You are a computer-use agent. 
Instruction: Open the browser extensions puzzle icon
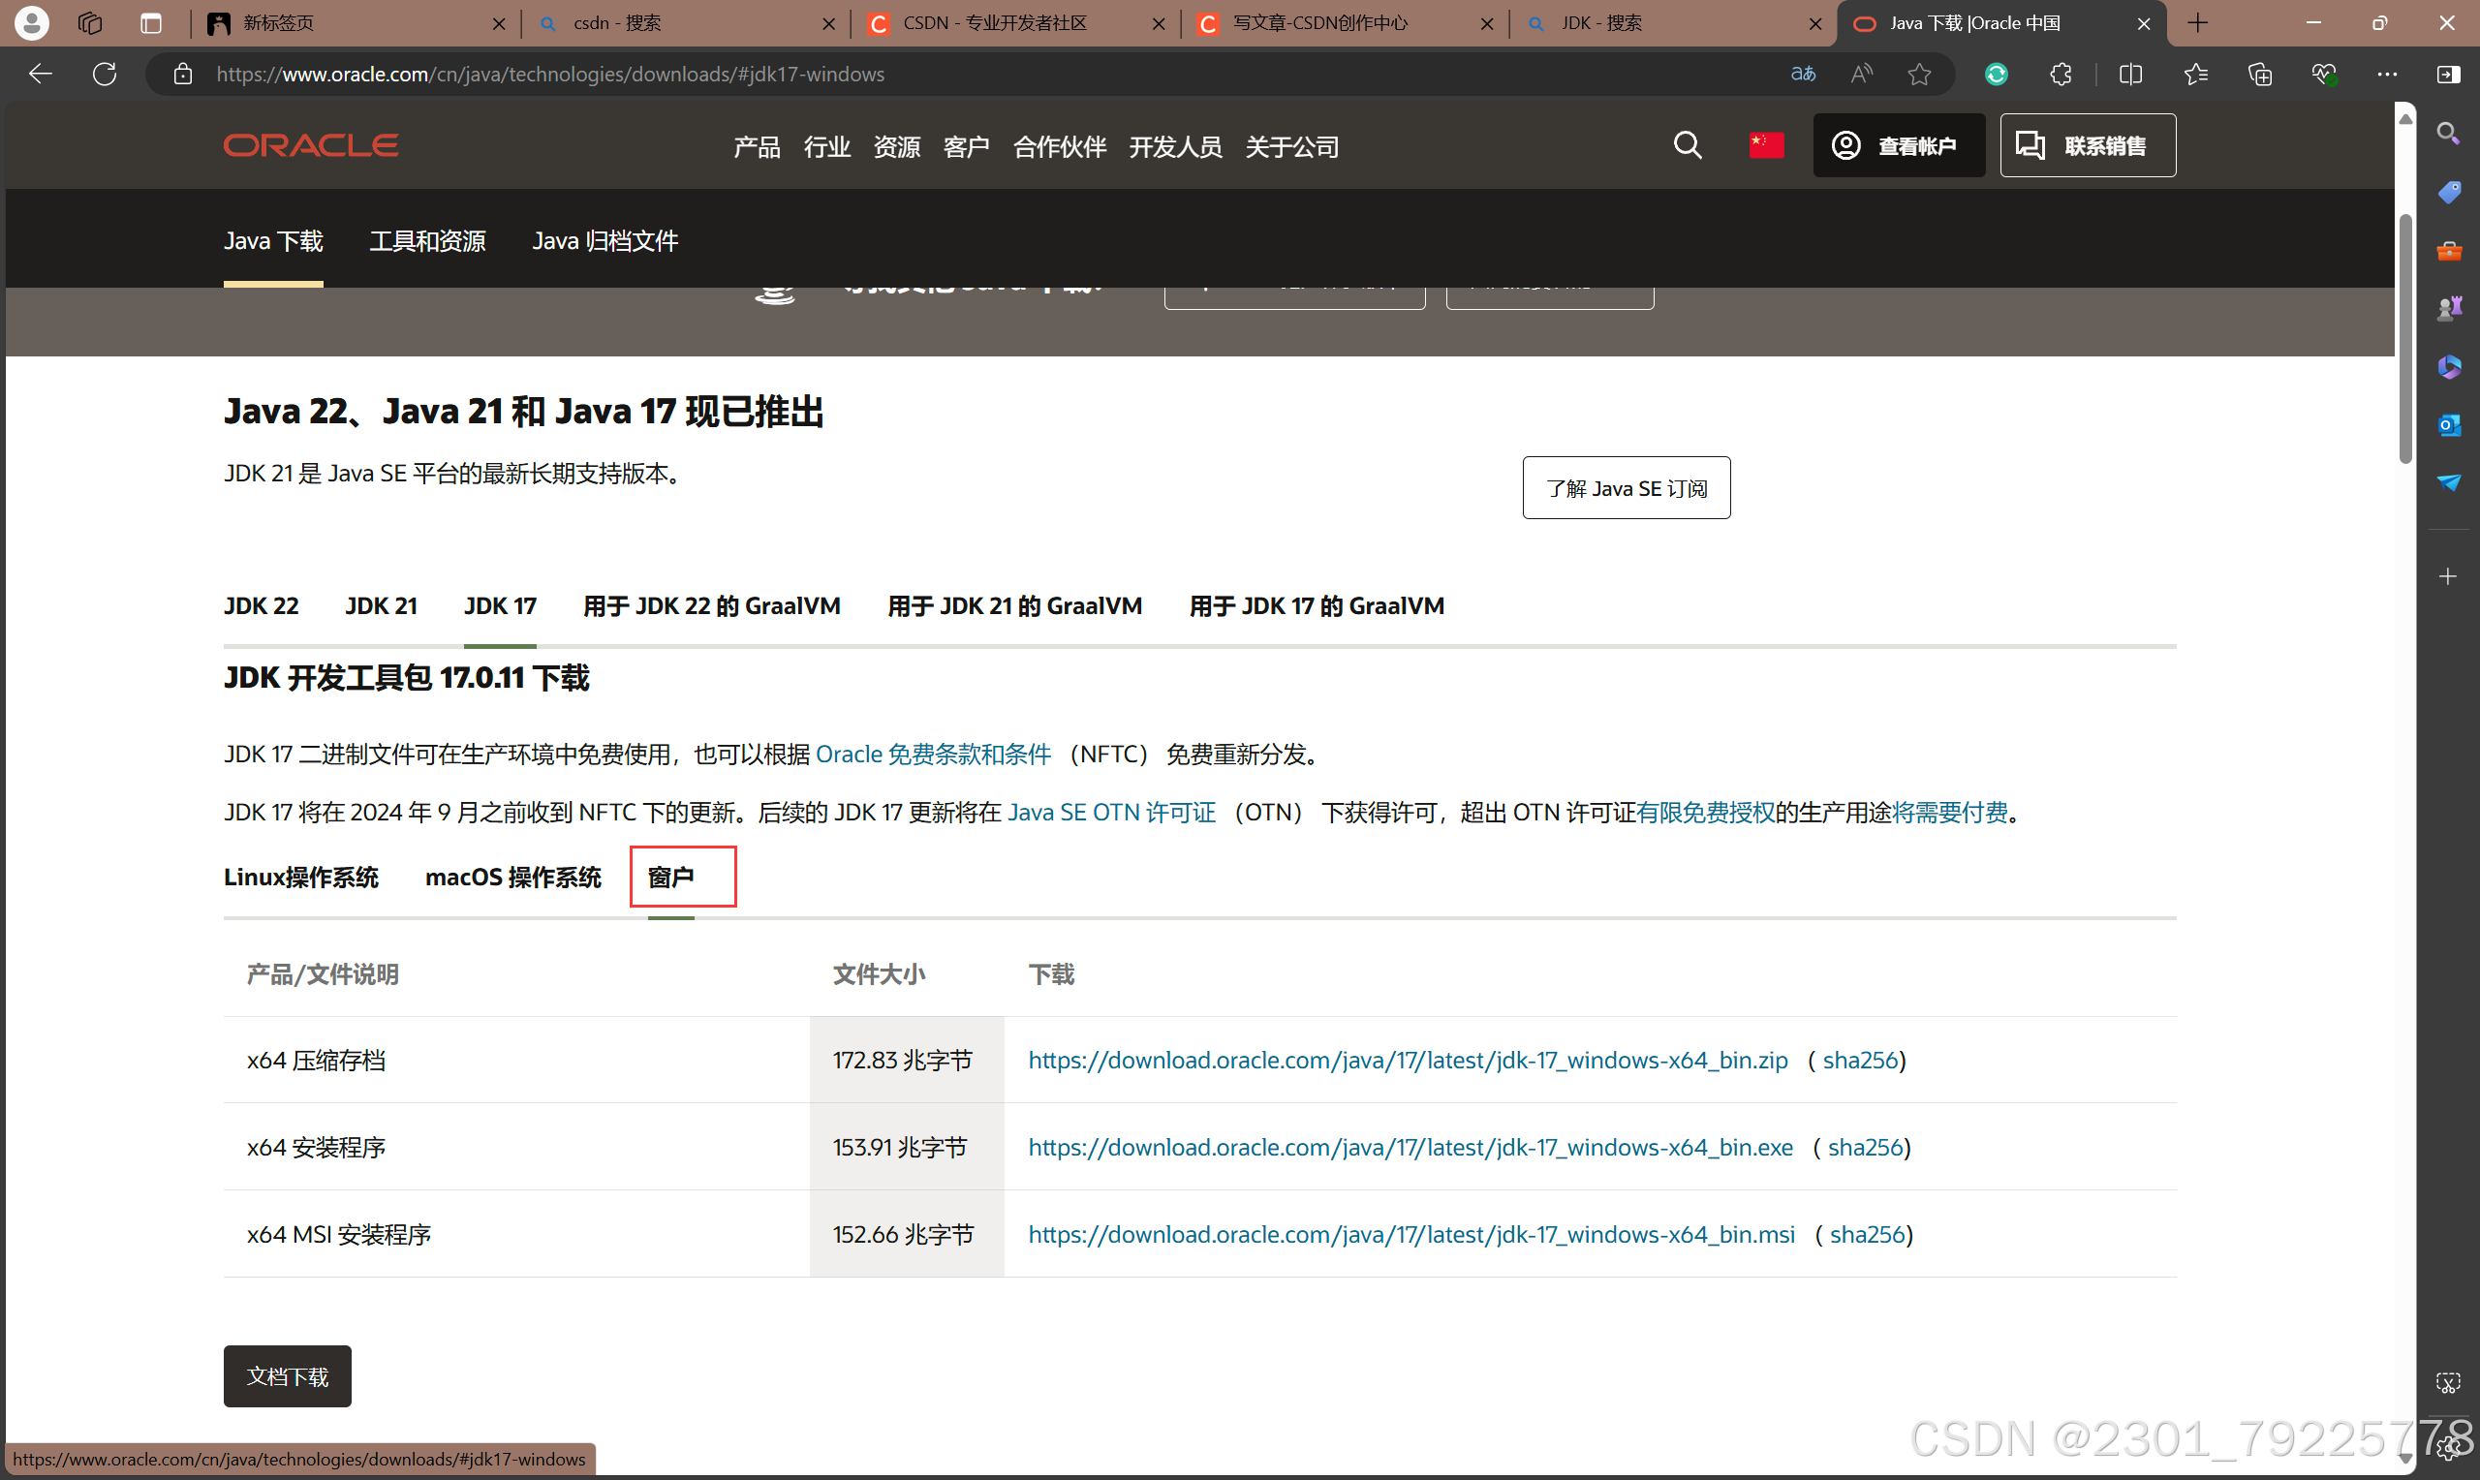tap(2061, 74)
